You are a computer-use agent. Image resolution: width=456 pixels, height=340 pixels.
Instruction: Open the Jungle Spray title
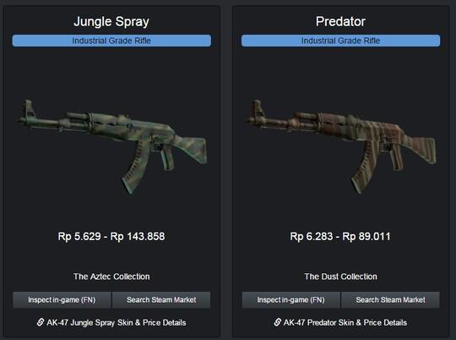111,21
